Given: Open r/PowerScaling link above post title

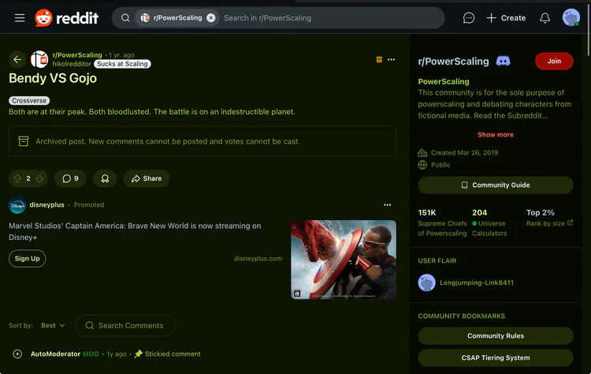Looking at the screenshot, I should point(77,55).
